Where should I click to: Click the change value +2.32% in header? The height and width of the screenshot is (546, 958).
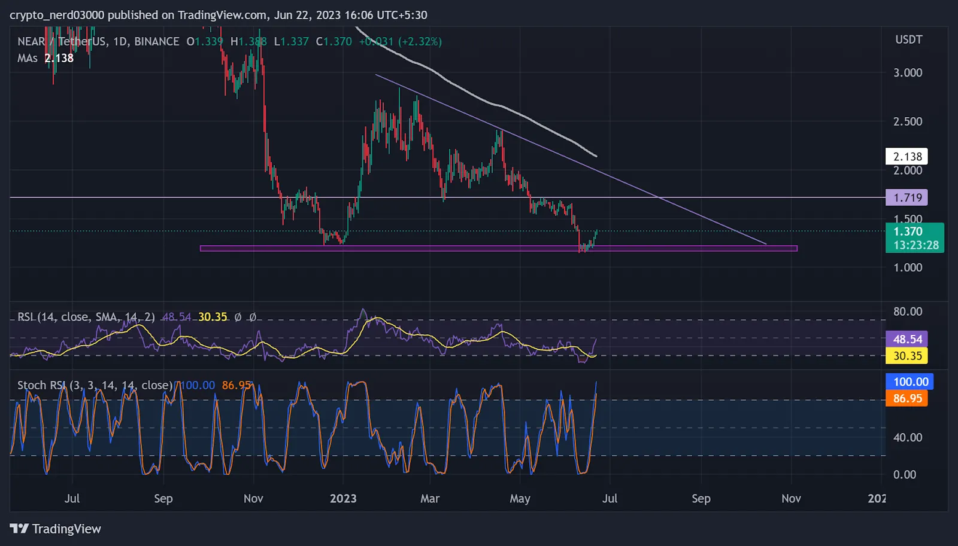(x=420, y=41)
